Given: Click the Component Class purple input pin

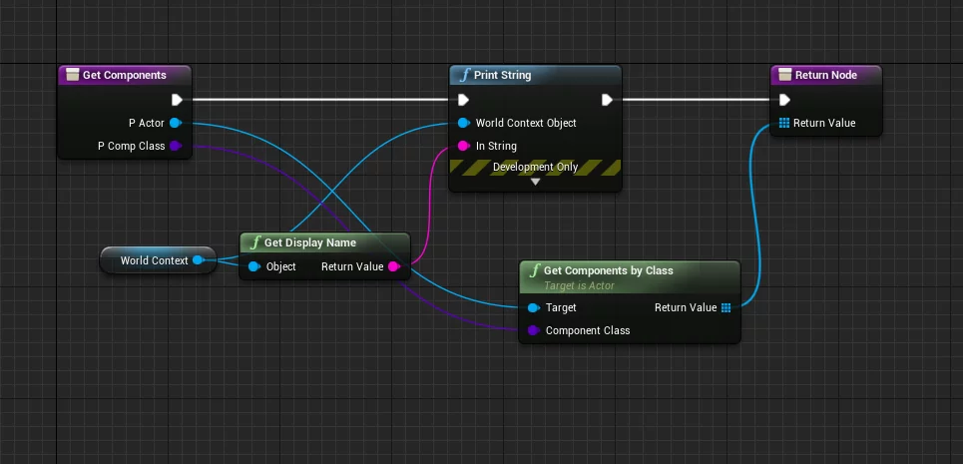Looking at the screenshot, I should 533,330.
